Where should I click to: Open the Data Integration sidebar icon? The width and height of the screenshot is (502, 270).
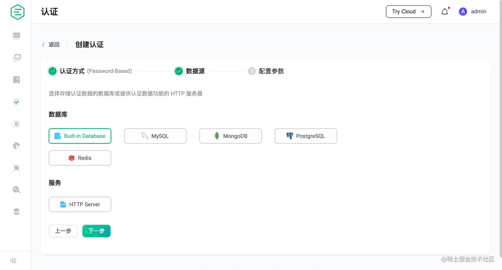[x=16, y=124]
